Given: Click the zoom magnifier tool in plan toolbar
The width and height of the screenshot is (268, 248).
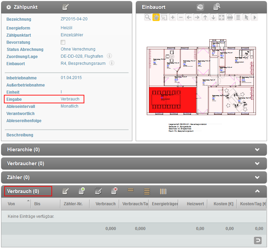Looking at the screenshot, I should pyautogui.click(x=148, y=17).
